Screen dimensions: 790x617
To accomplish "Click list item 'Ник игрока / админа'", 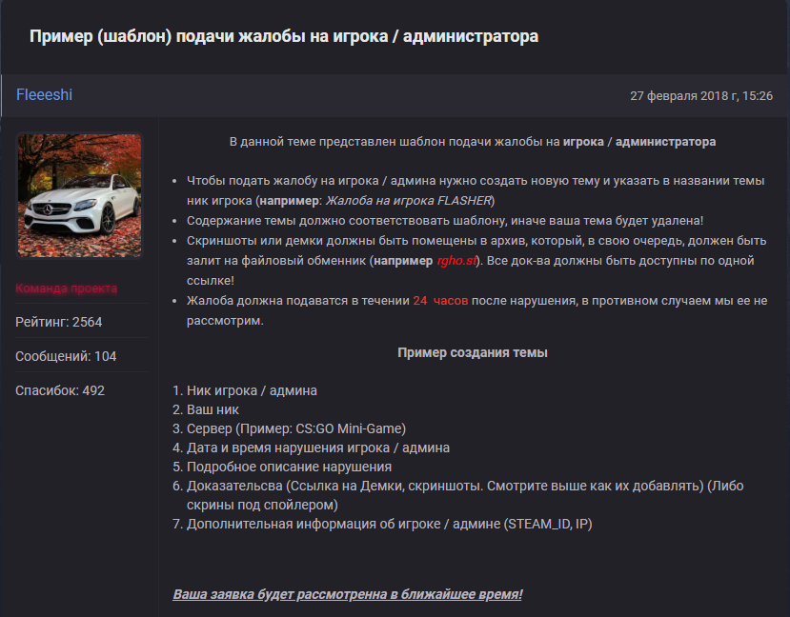I will pos(252,390).
